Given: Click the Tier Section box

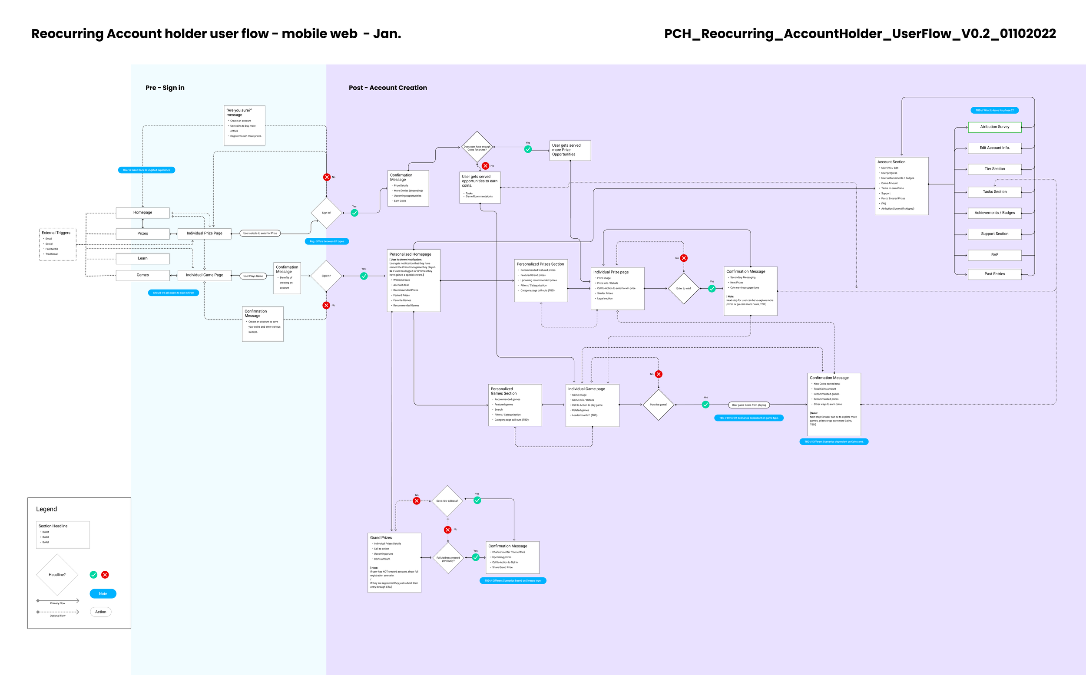Looking at the screenshot, I should click(994, 169).
